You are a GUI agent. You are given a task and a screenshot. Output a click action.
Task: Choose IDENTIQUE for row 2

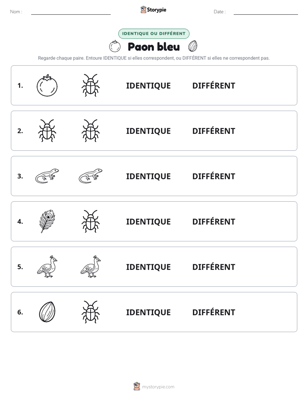(x=148, y=131)
